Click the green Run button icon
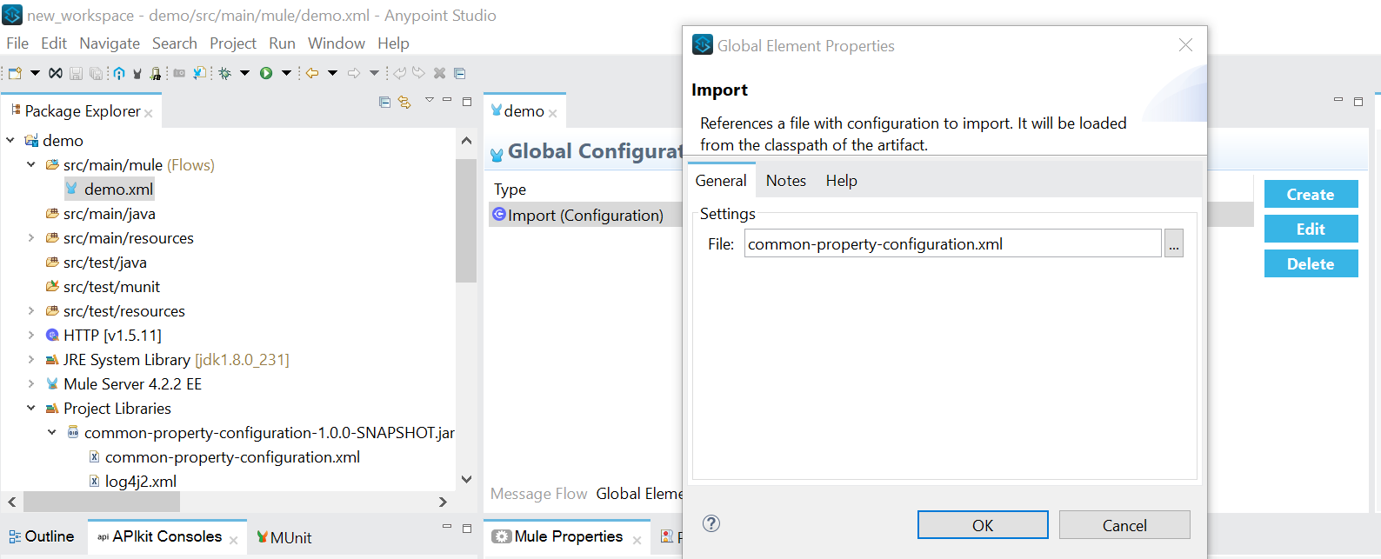This screenshot has height=559, width=1381. click(266, 73)
